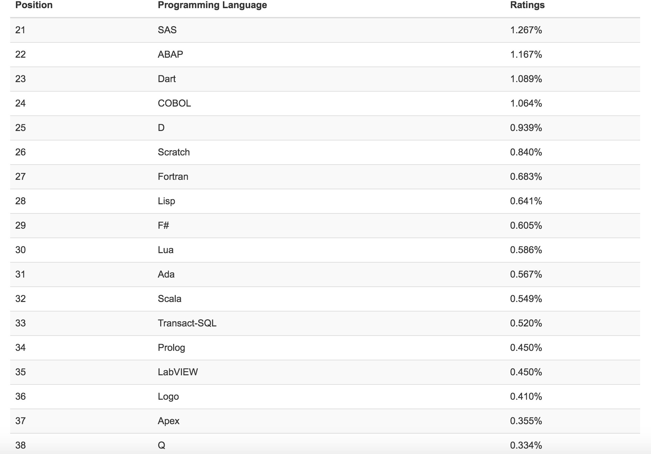Select the 0.586% rating for Lua

[526, 250]
